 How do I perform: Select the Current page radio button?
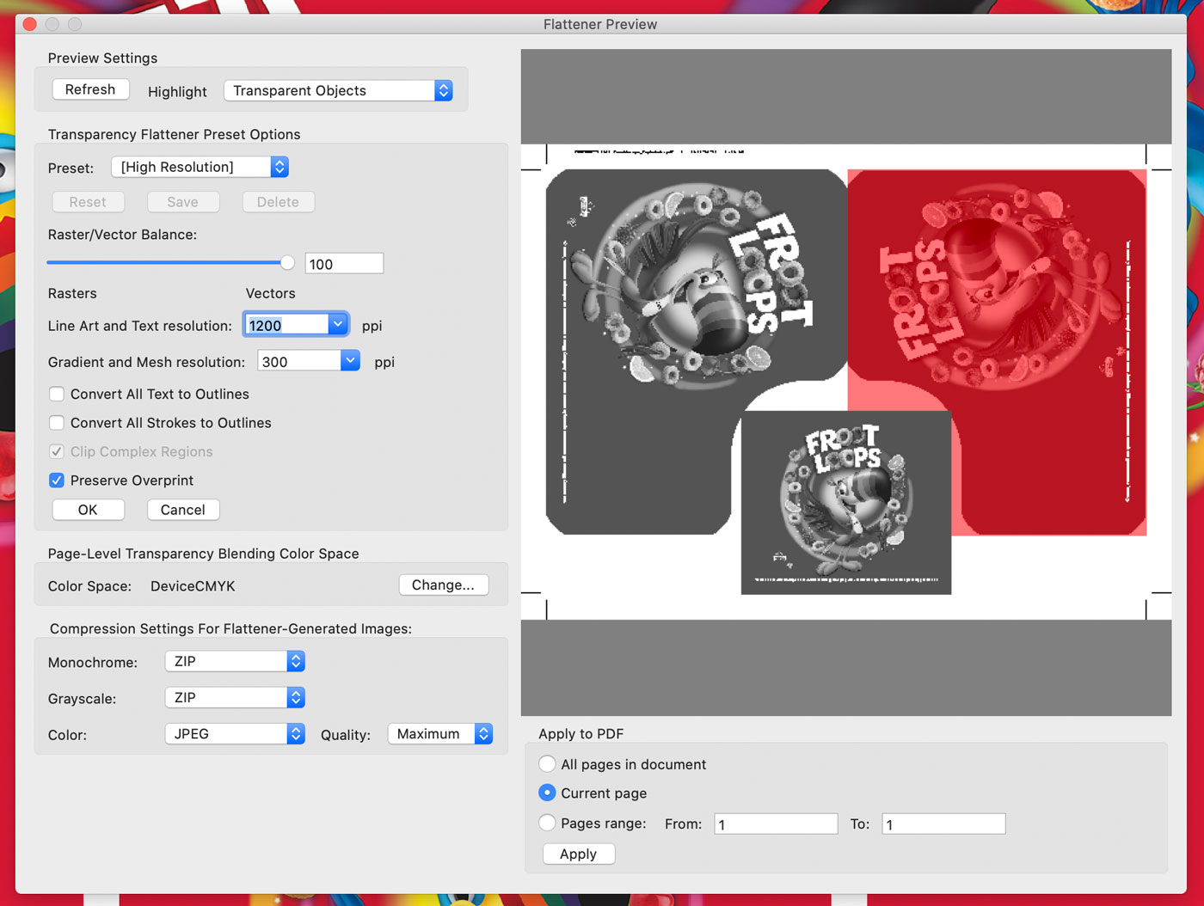(547, 793)
